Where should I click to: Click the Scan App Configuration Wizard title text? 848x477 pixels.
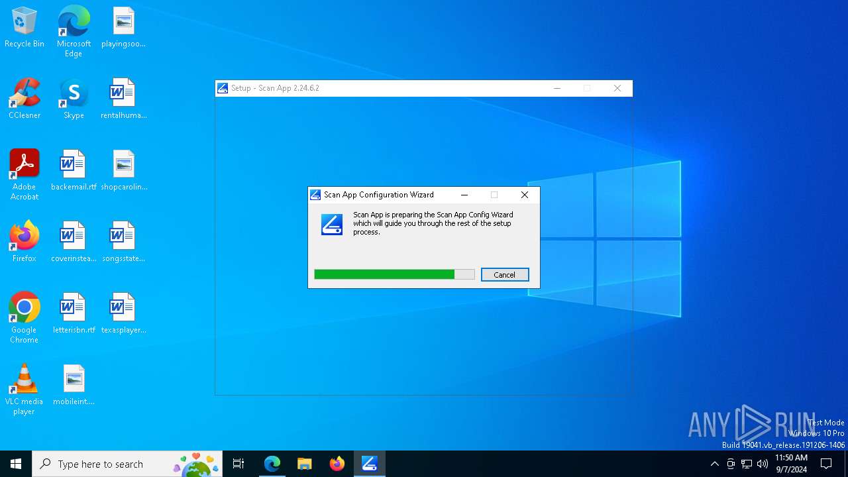379,195
